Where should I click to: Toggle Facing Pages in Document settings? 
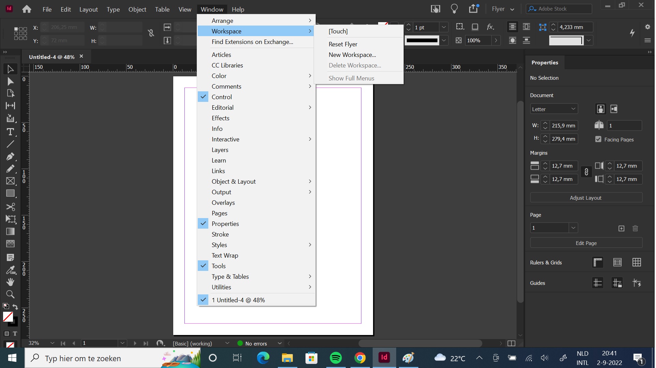click(598, 139)
